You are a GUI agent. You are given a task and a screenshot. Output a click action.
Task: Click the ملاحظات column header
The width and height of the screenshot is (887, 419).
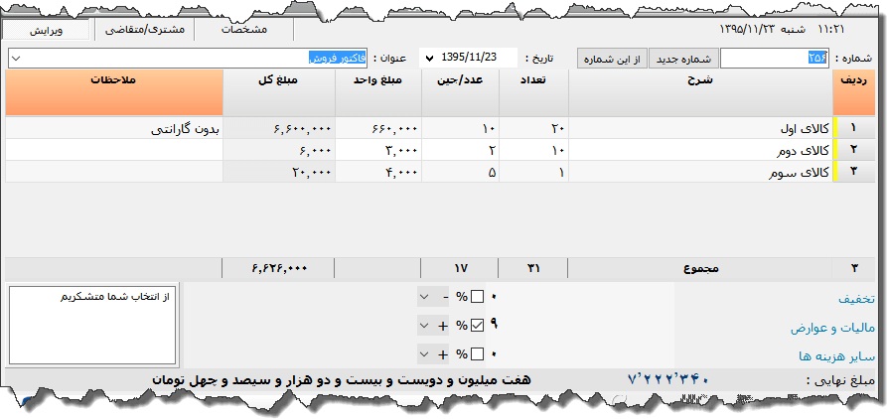[x=114, y=92]
